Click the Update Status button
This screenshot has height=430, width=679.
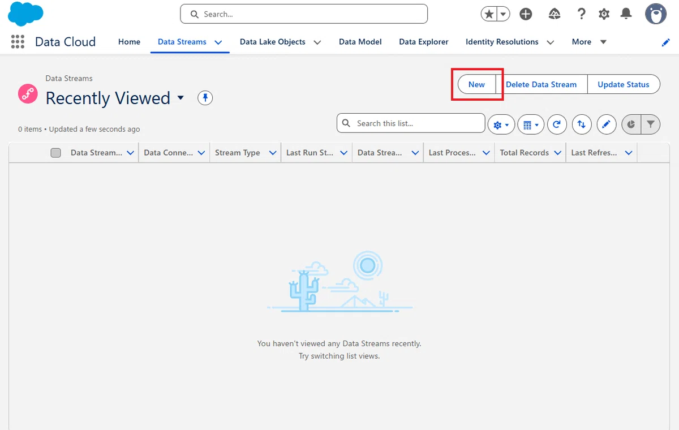click(x=624, y=84)
